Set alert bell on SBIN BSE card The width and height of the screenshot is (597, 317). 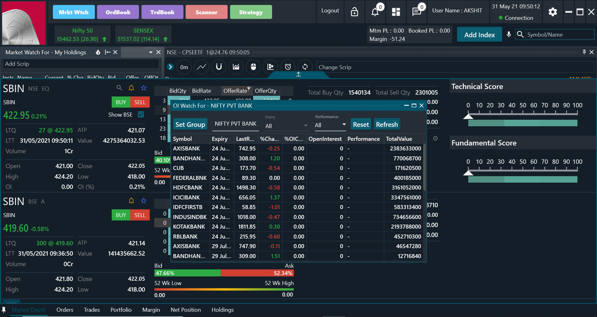(131, 201)
